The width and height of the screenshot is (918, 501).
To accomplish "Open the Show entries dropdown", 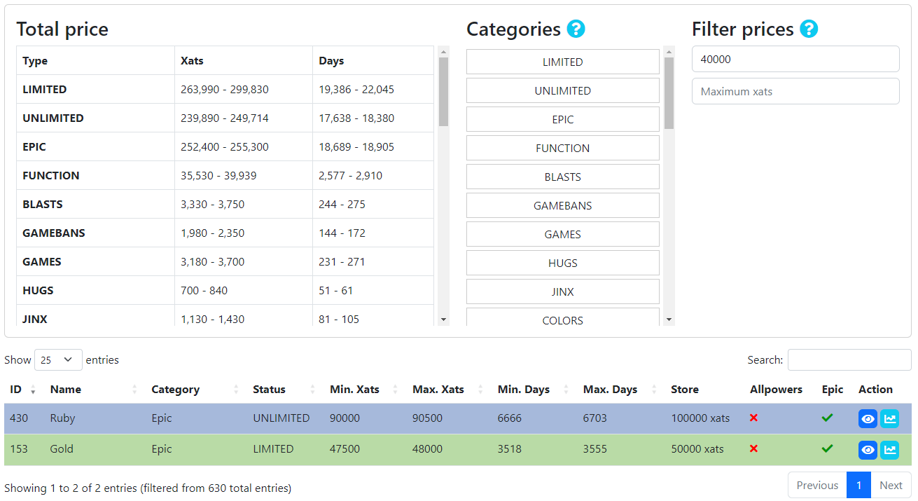I will tap(58, 359).
